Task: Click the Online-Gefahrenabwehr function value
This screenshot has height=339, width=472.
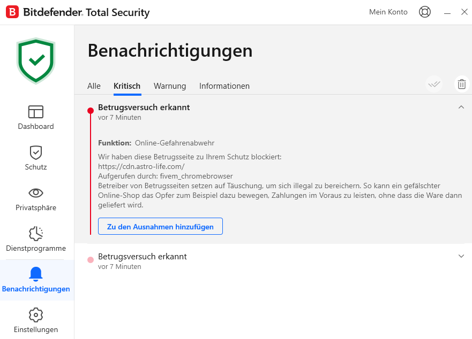Action: click(175, 143)
